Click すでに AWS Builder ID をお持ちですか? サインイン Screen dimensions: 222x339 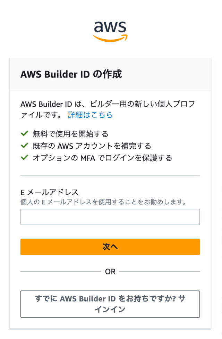click(x=110, y=304)
